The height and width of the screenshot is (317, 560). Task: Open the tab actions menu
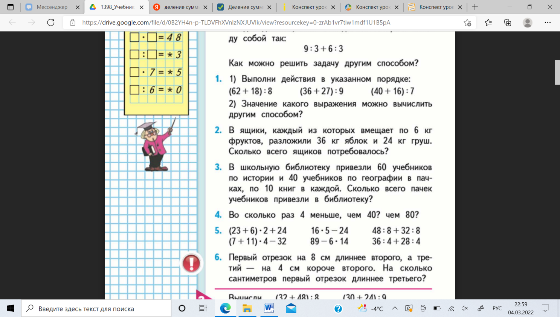10,7
